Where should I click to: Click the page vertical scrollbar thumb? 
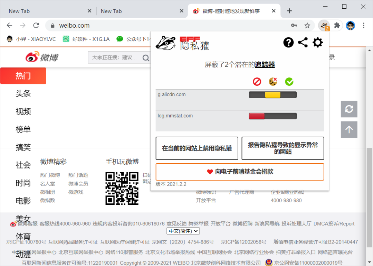[369, 198]
